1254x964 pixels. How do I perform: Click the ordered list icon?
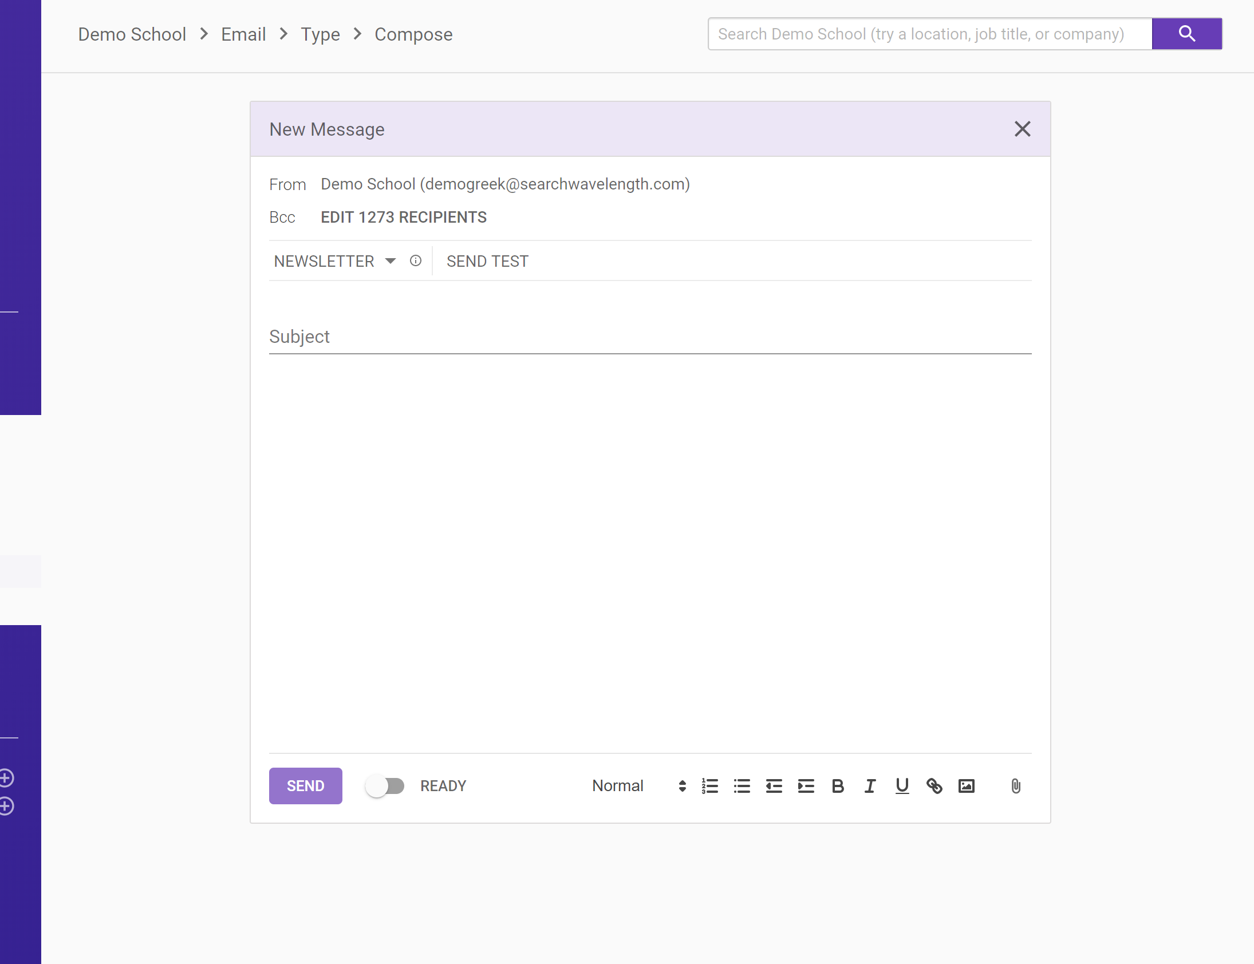coord(710,786)
